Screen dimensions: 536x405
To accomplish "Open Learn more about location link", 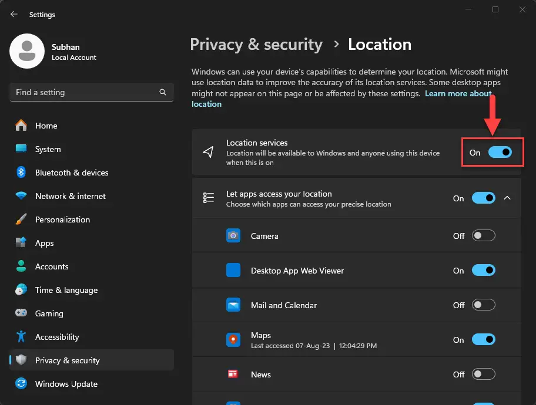I will [458, 93].
